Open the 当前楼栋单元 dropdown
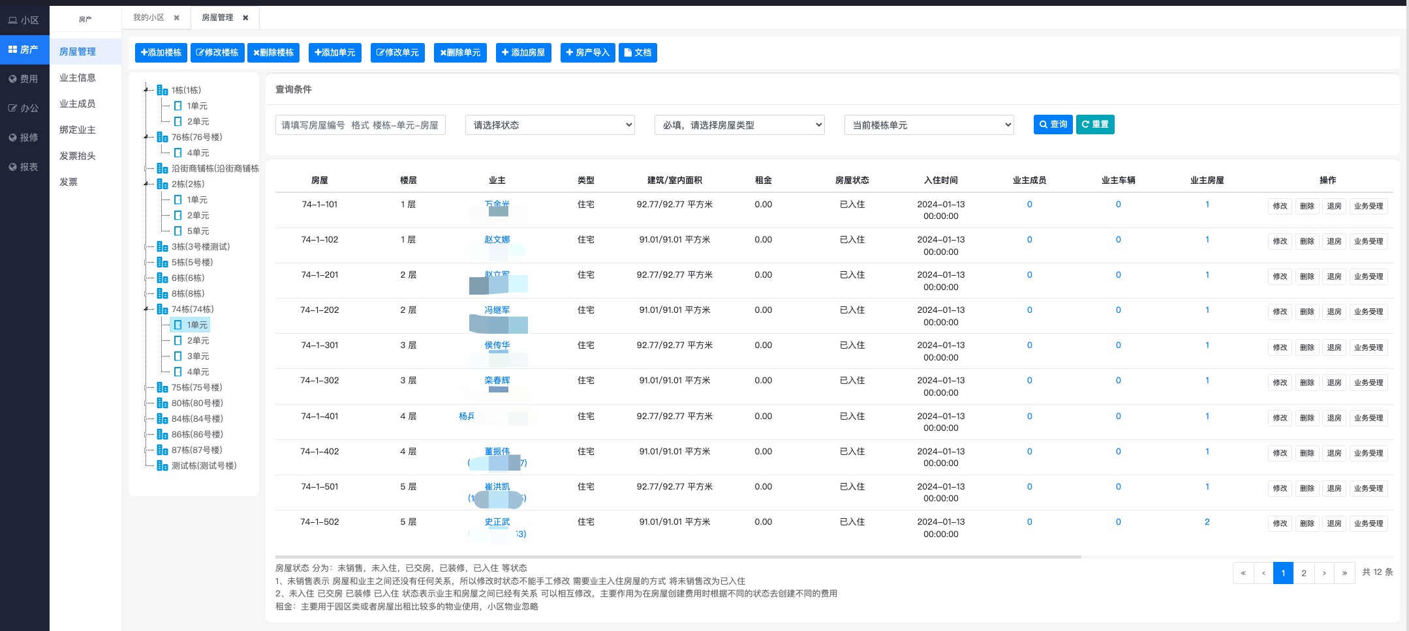The image size is (1409, 631). click(x=929, y=125)
